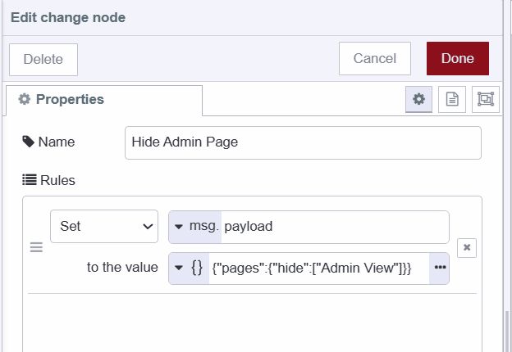Expand JSON editor with ellipsis button
Viewport: 512px width, 352px height.
coord(439,268)
